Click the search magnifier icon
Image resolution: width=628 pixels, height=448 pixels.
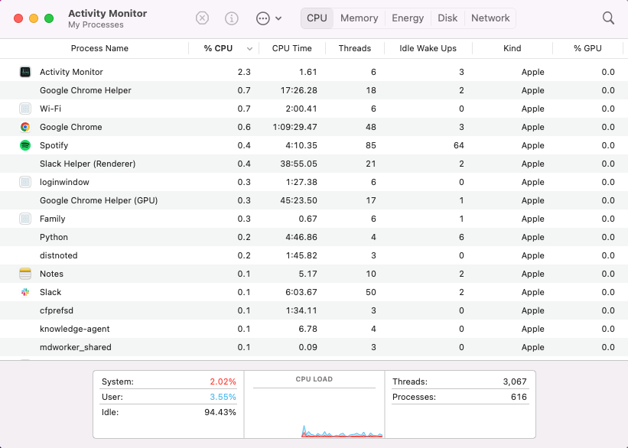(608, 18)
